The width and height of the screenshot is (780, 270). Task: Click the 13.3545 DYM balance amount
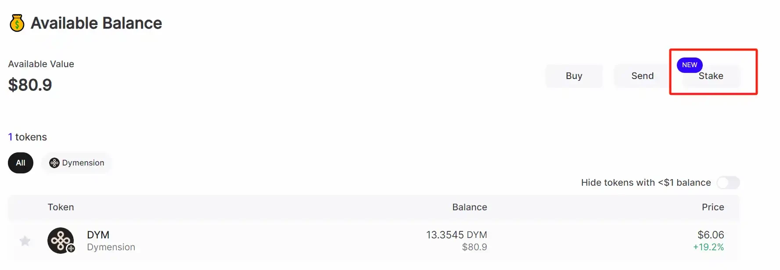456,235
